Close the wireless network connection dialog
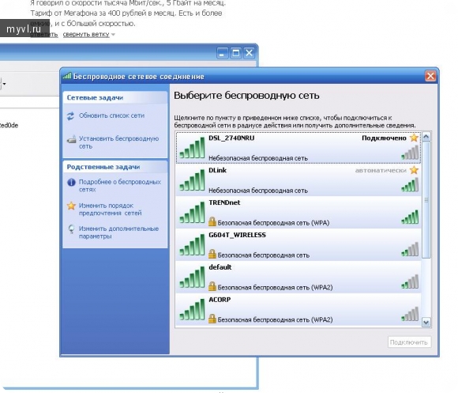The image size is (458, 393). tap(430, 77)
